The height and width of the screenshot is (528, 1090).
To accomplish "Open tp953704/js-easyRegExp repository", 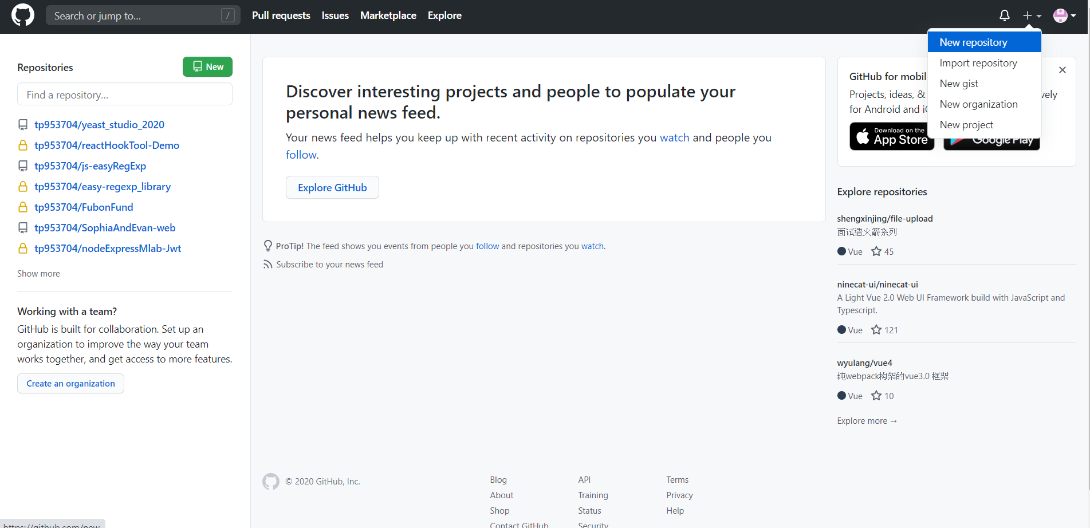I will pos(90,166).
